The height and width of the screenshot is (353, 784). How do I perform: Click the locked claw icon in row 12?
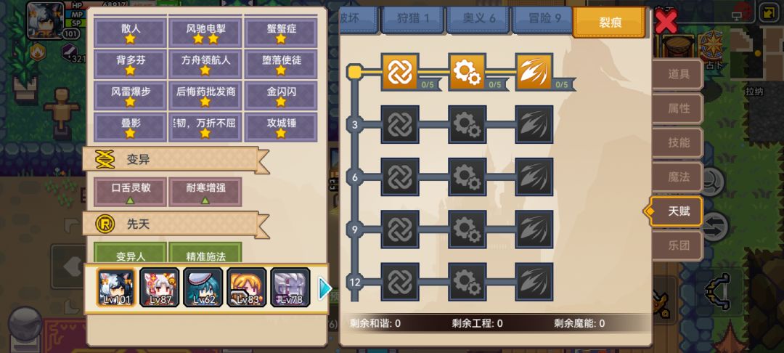pyautogui.click(x=534, y=282)
